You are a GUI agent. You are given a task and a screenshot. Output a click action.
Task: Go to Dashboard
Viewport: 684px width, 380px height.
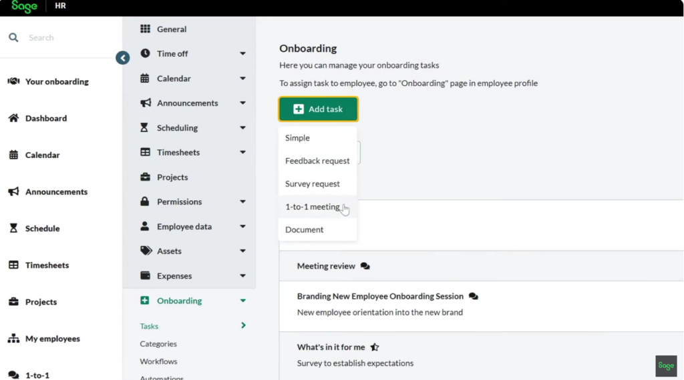[x=46, y=118]
